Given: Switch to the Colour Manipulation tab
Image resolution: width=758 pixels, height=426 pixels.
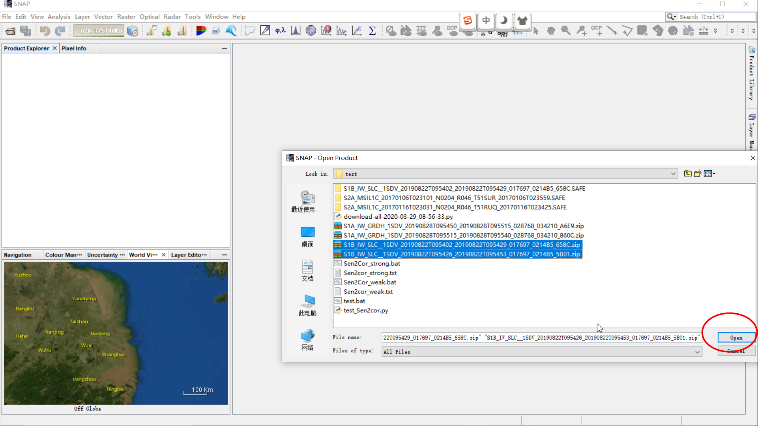Looking at the screenshot, I should pyautogui.click(x=64, y=255).
